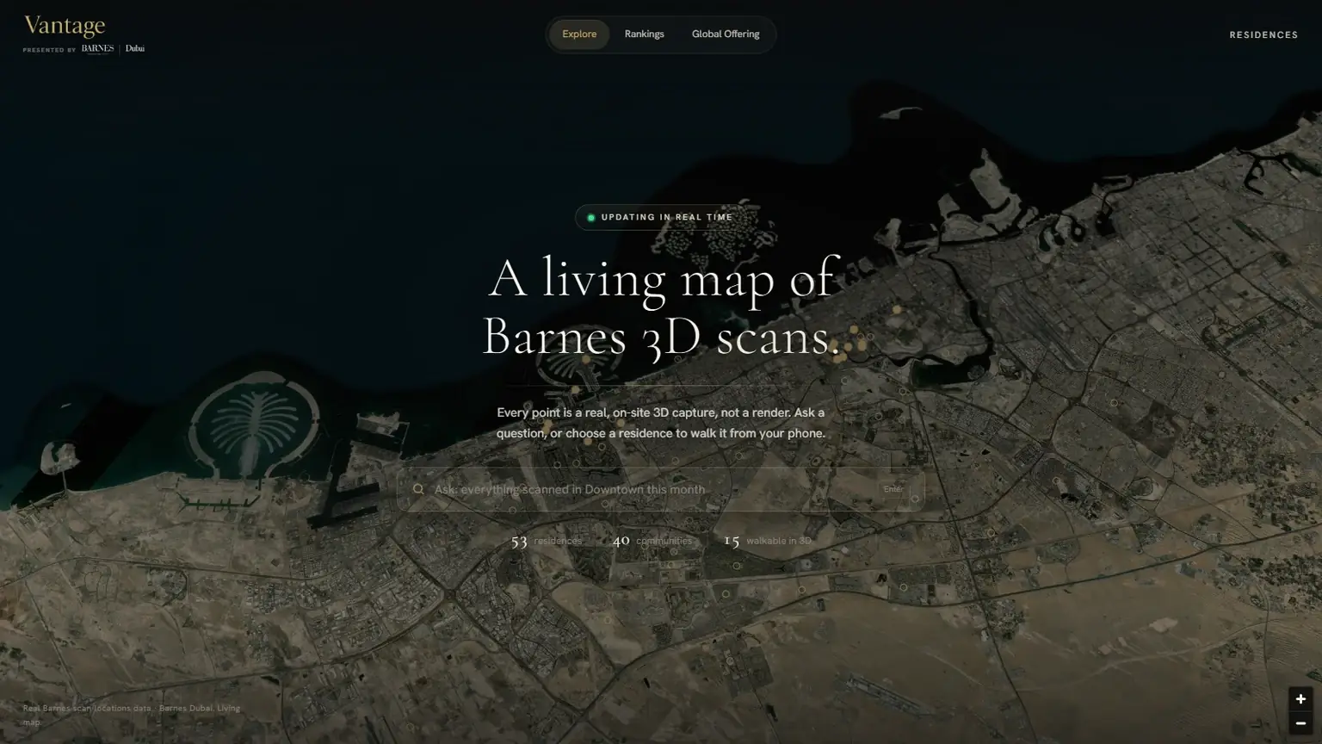The width and height of the screenshot is (1322, 744).
Task: Click the 53 residences stat
Action: point(546,541)
